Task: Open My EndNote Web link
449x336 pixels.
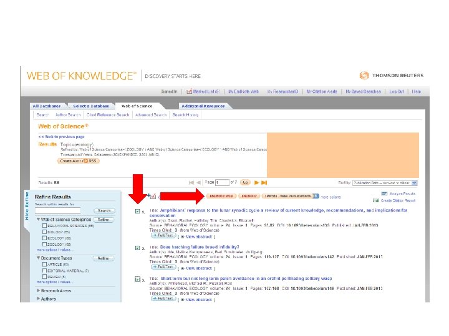Action: pos(243,91)
